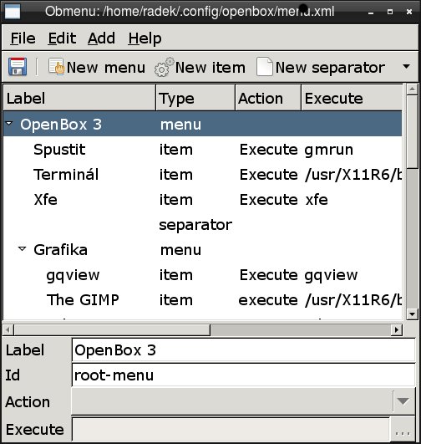The image size is (421, 444).
Task: Select the OpenBox 3 root menu row
Action: (x=203, y=124)
